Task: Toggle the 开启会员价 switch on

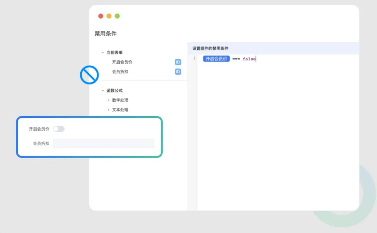Action: click(59, 129)
